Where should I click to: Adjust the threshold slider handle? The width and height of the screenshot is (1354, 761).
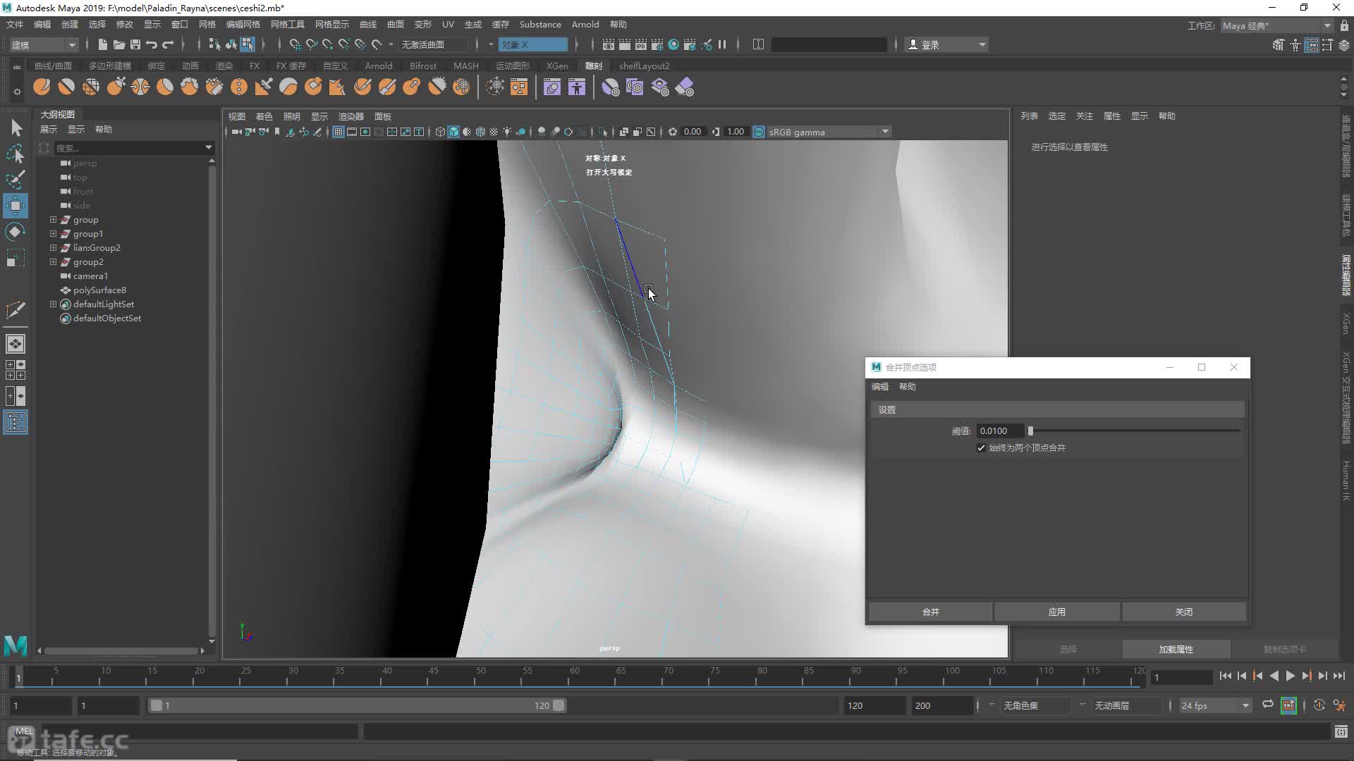(1030, 431)
